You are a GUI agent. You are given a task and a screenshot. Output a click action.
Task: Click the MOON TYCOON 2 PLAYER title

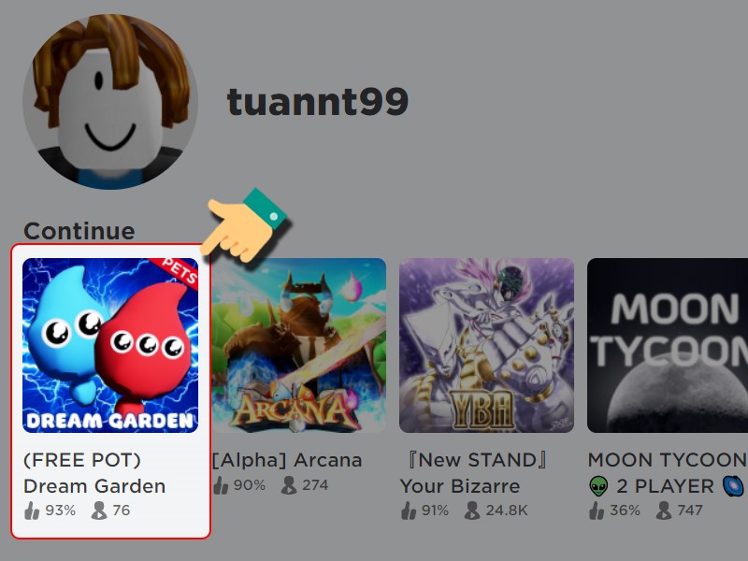click(668, 473)
